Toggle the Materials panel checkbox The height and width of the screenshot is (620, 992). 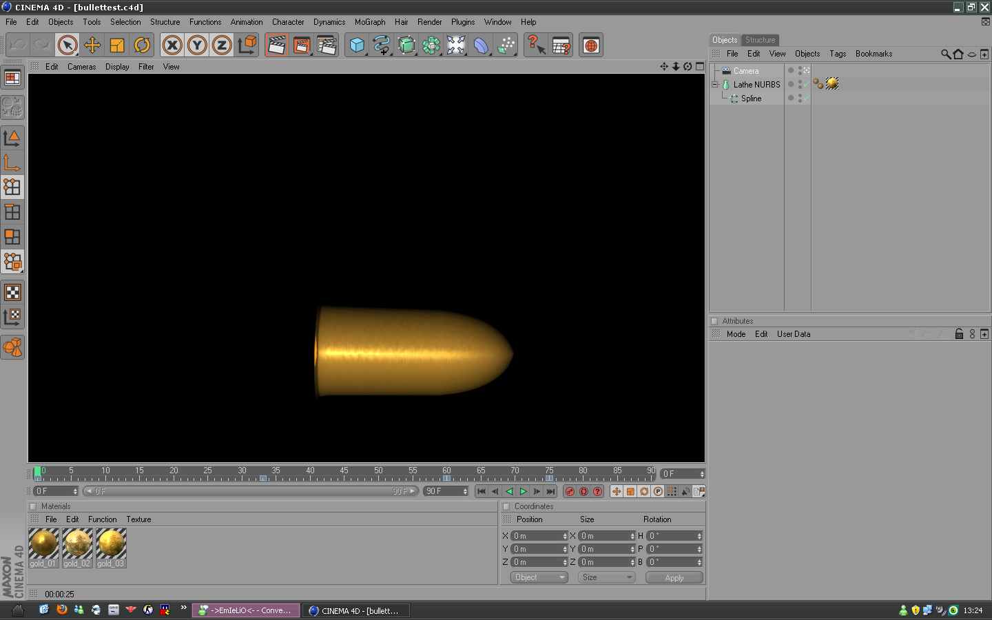pos(33,506)
